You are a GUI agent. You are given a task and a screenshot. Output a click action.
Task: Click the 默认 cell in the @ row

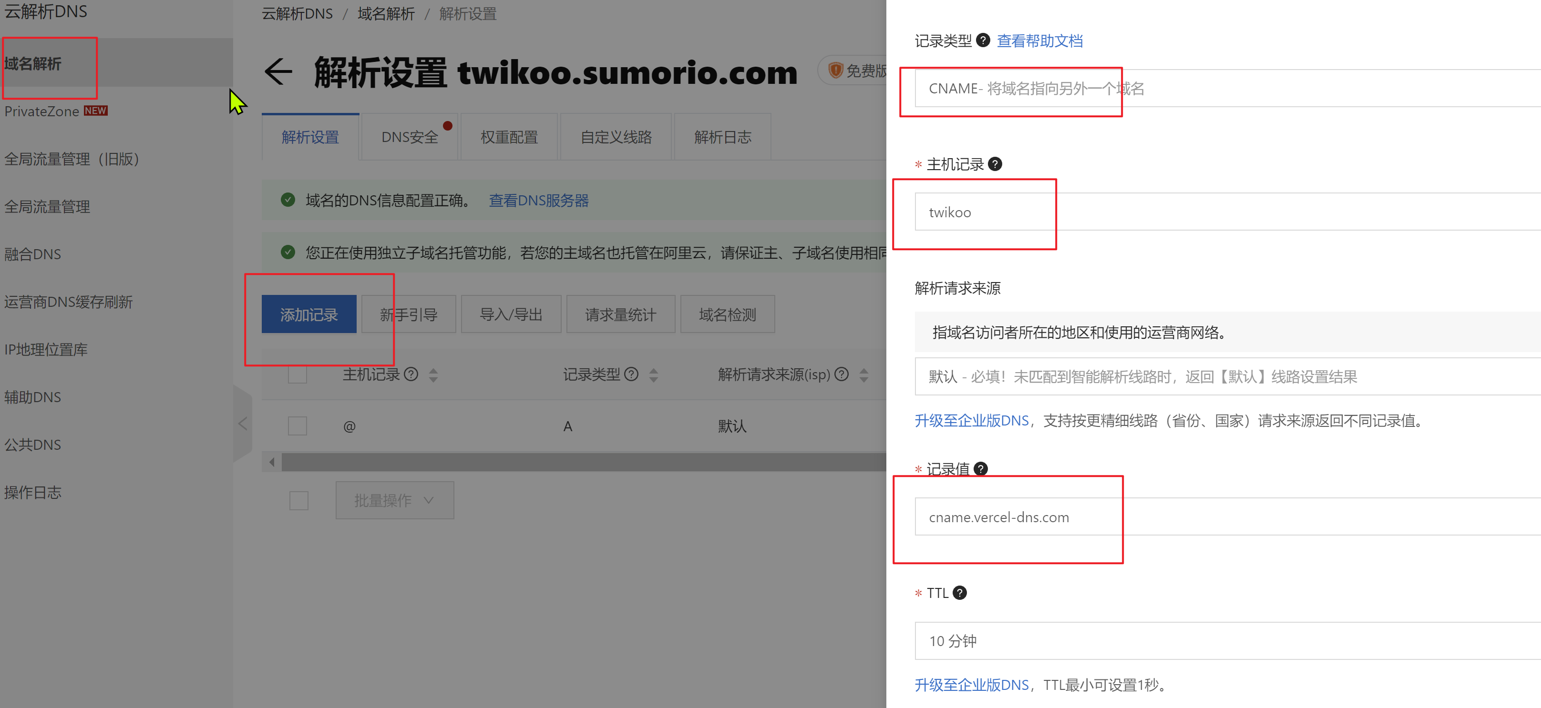point(732,426)
